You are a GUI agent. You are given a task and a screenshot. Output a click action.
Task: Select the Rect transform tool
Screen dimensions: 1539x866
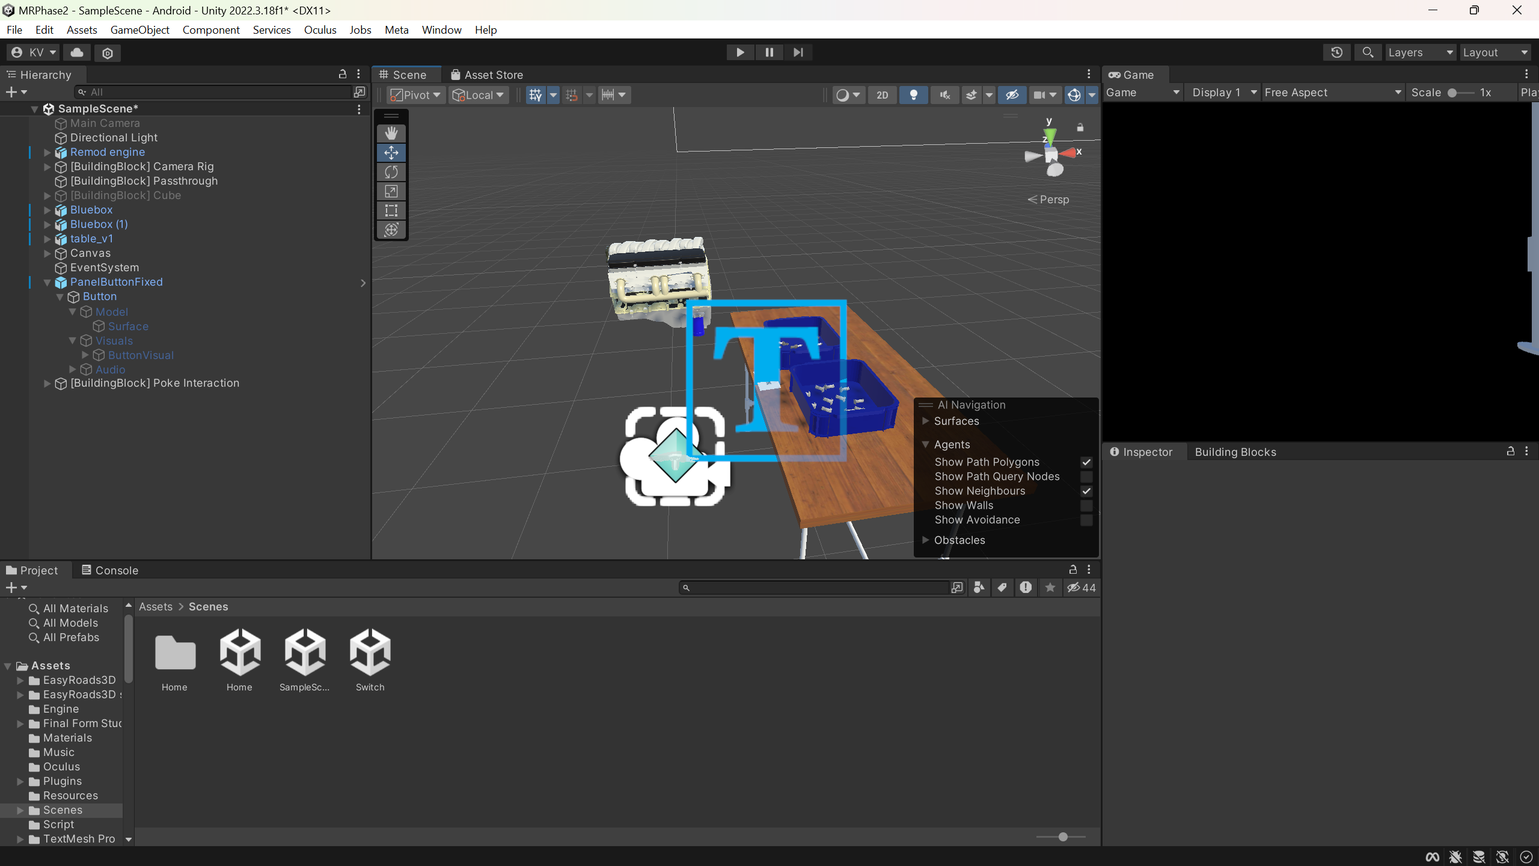(391, 210)
